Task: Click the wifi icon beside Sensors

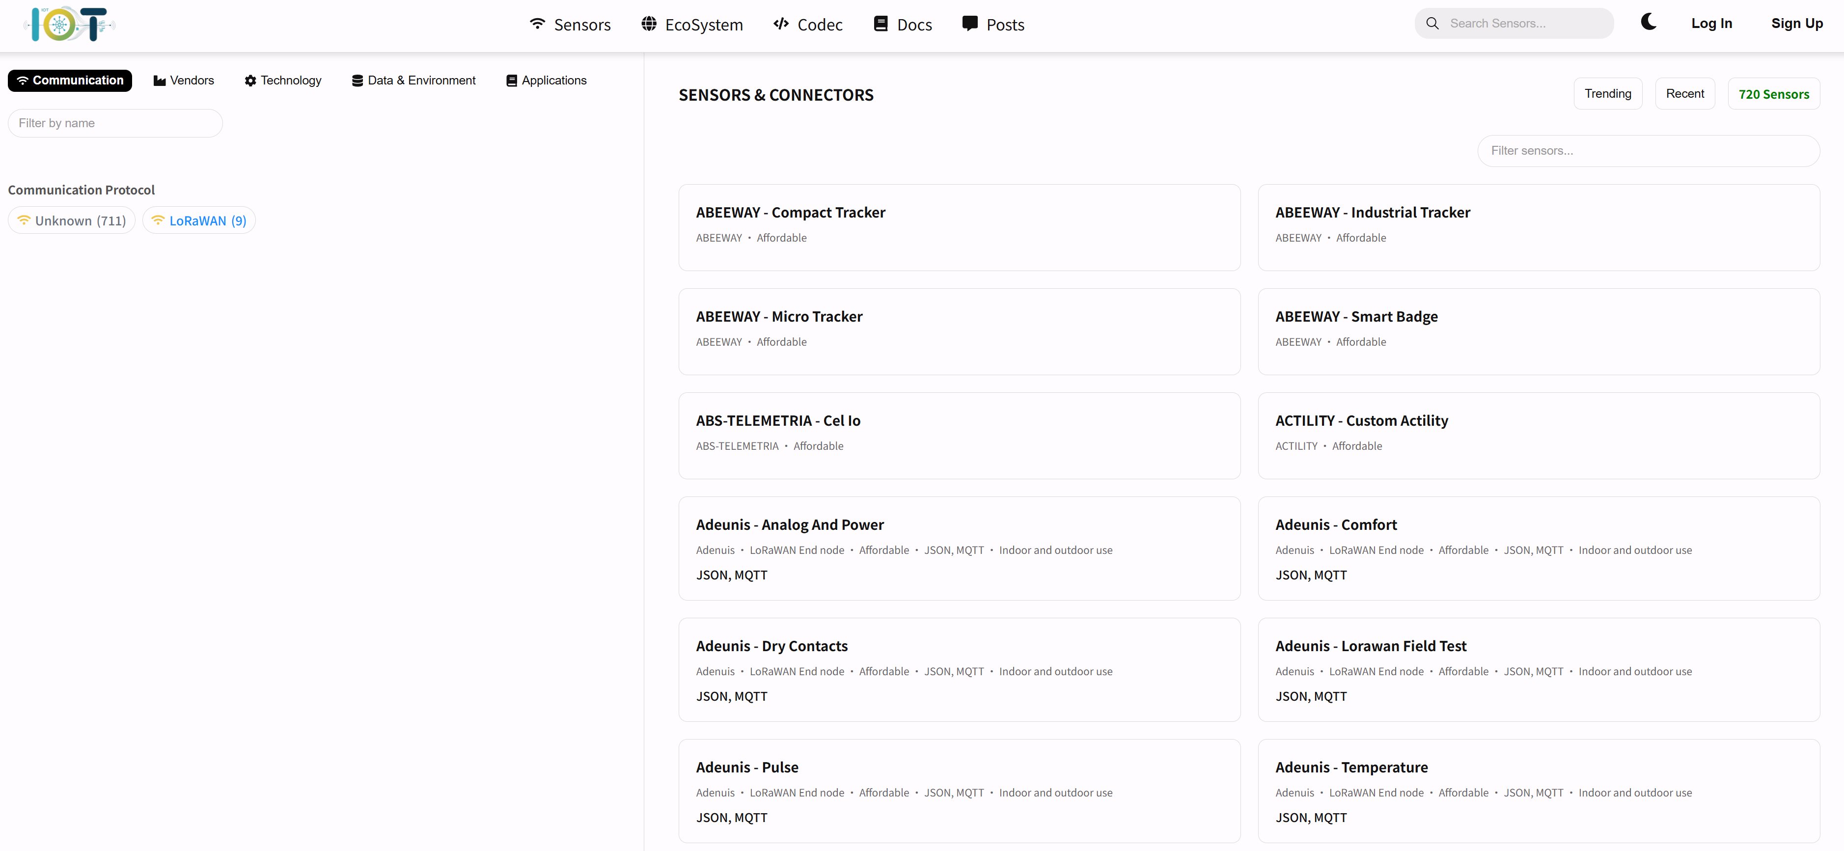Action: 538,24
